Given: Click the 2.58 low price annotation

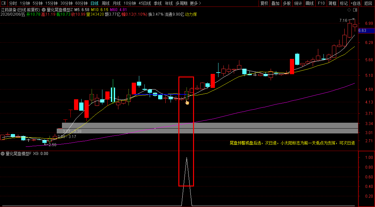Looking at the screenshot, I should 52,145.
